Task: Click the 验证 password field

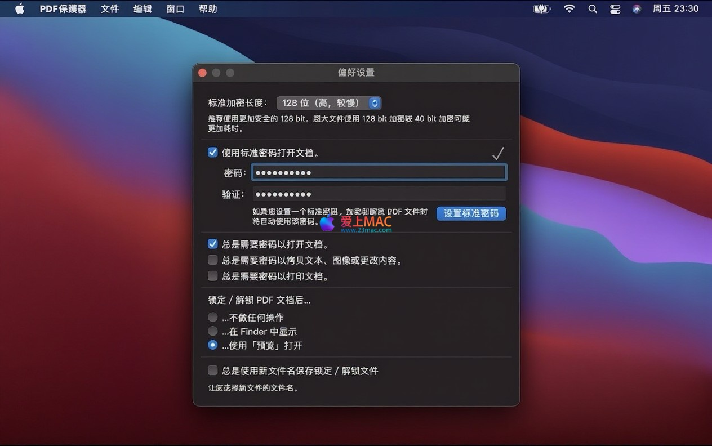Action: click(x=379, y=194)
